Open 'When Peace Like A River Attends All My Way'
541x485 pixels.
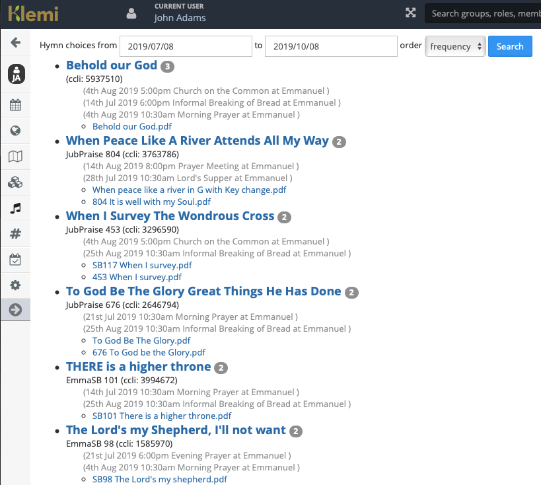[x=196, y=141]
